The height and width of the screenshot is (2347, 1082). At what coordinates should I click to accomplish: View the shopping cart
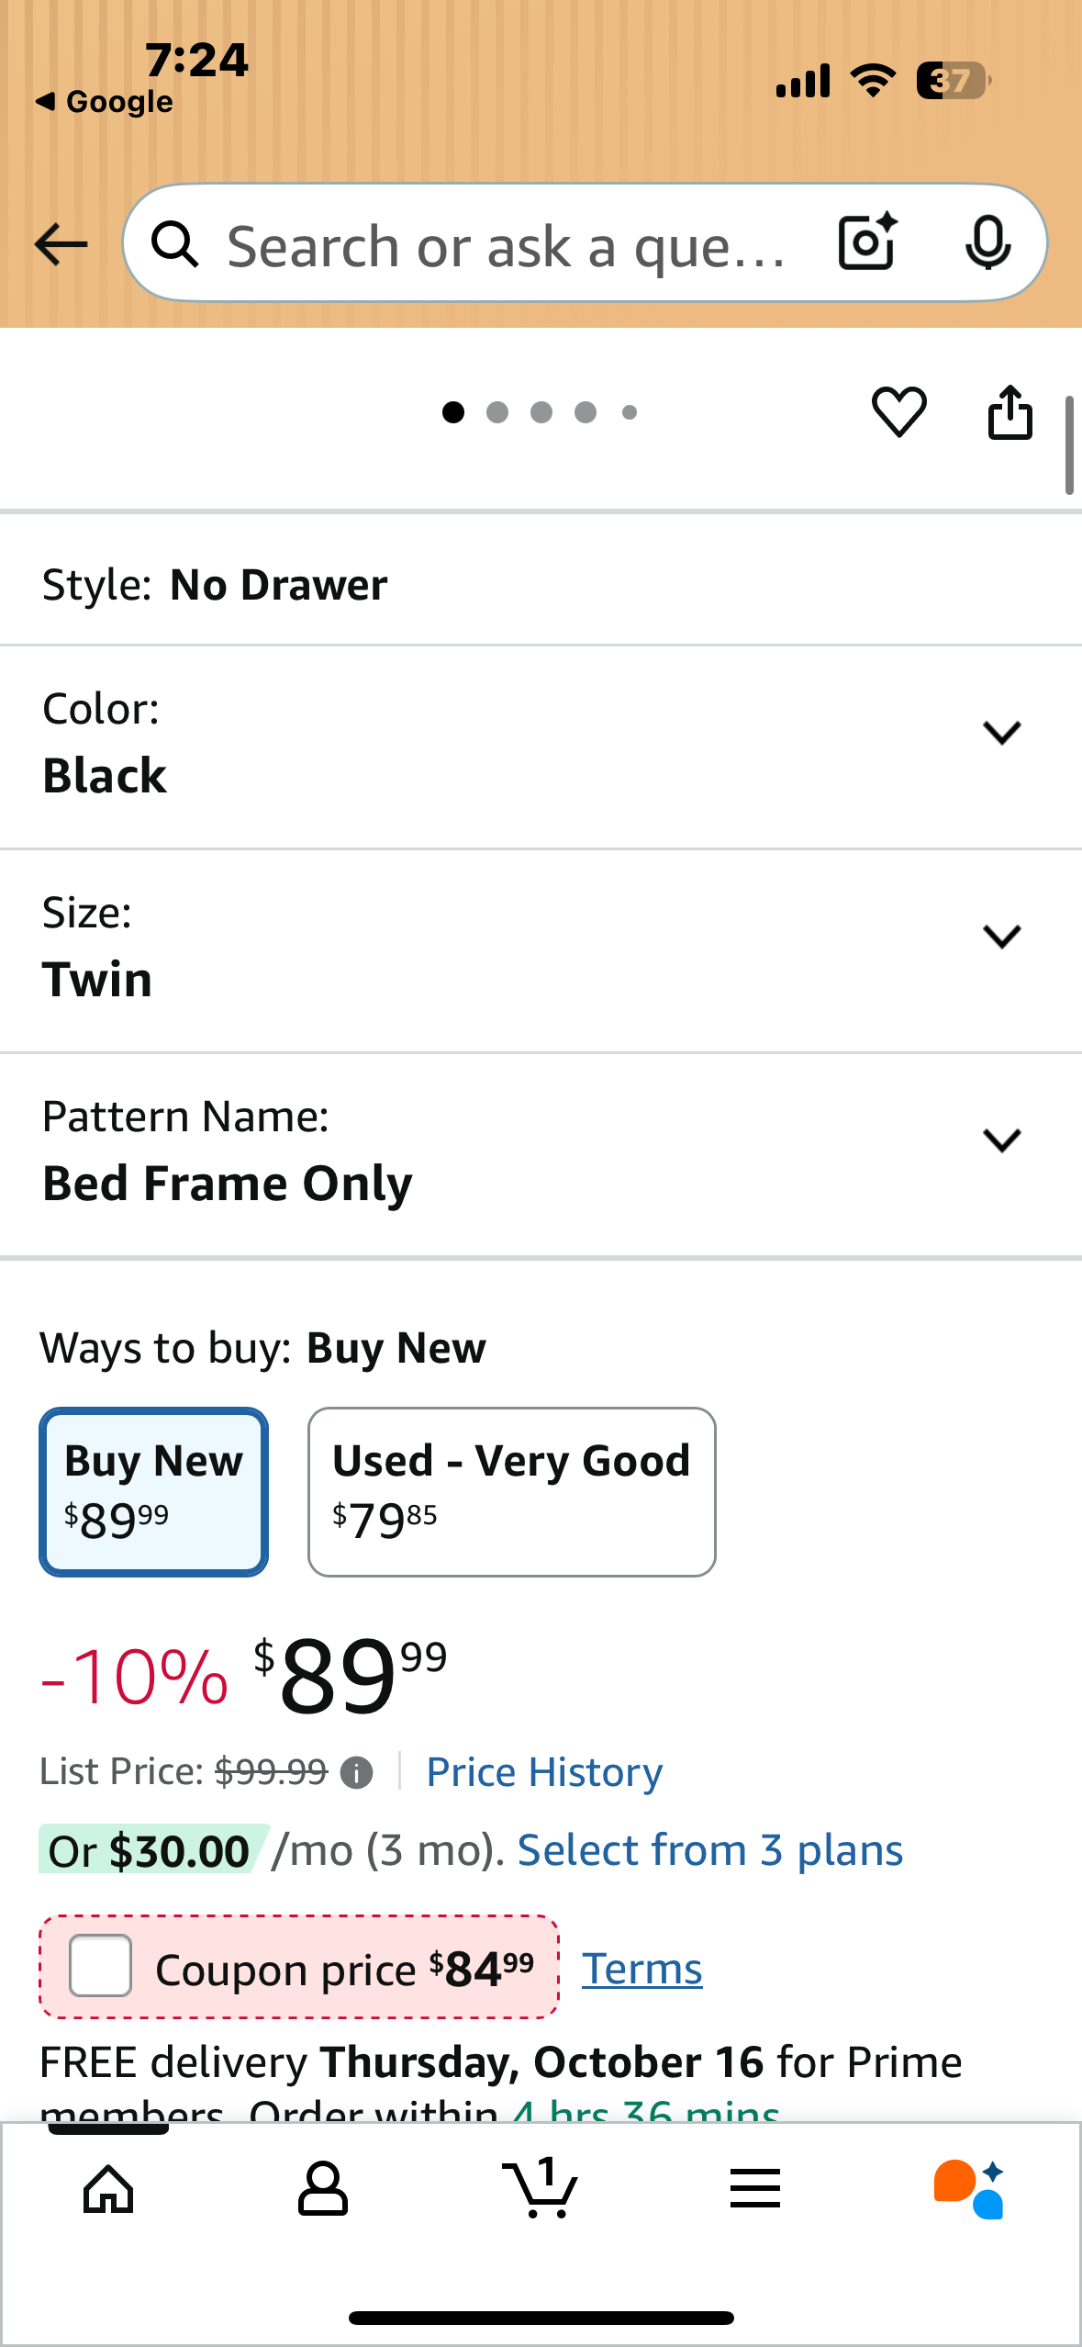[x=541, y=2189]
